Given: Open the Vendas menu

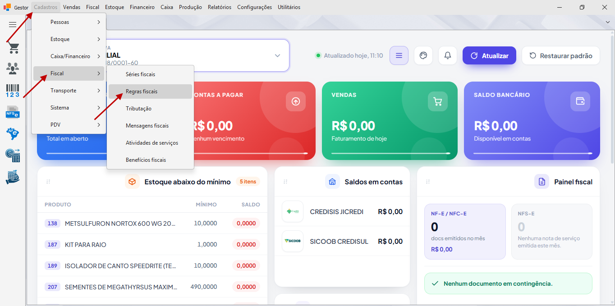Looking at the screenshot, I should click(72, 7).
